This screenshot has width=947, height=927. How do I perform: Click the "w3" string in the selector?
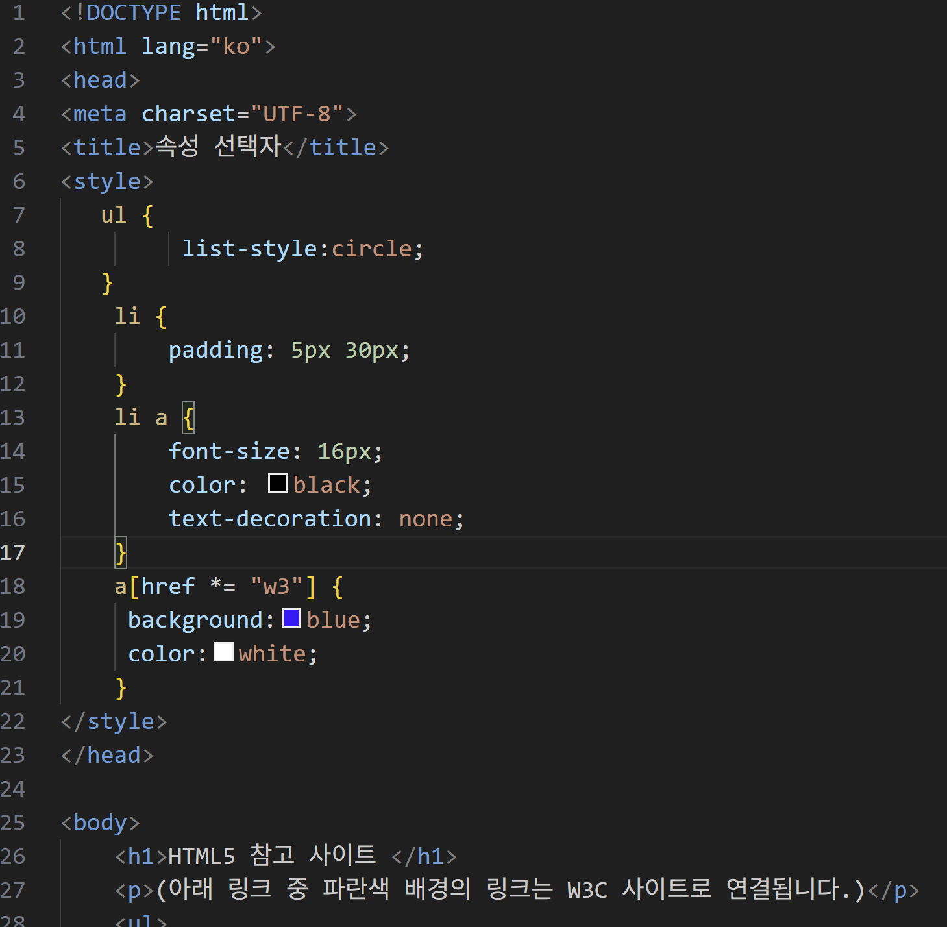277,586
